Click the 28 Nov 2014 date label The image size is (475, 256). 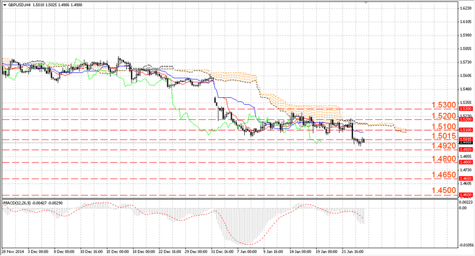(x=12, y=252)
